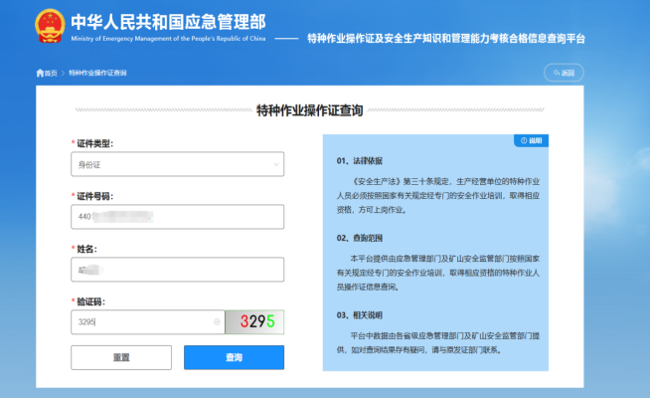Focus the 证件号码 input field
Viewport: 650px width, 398px height.
(x=177, y=216)
